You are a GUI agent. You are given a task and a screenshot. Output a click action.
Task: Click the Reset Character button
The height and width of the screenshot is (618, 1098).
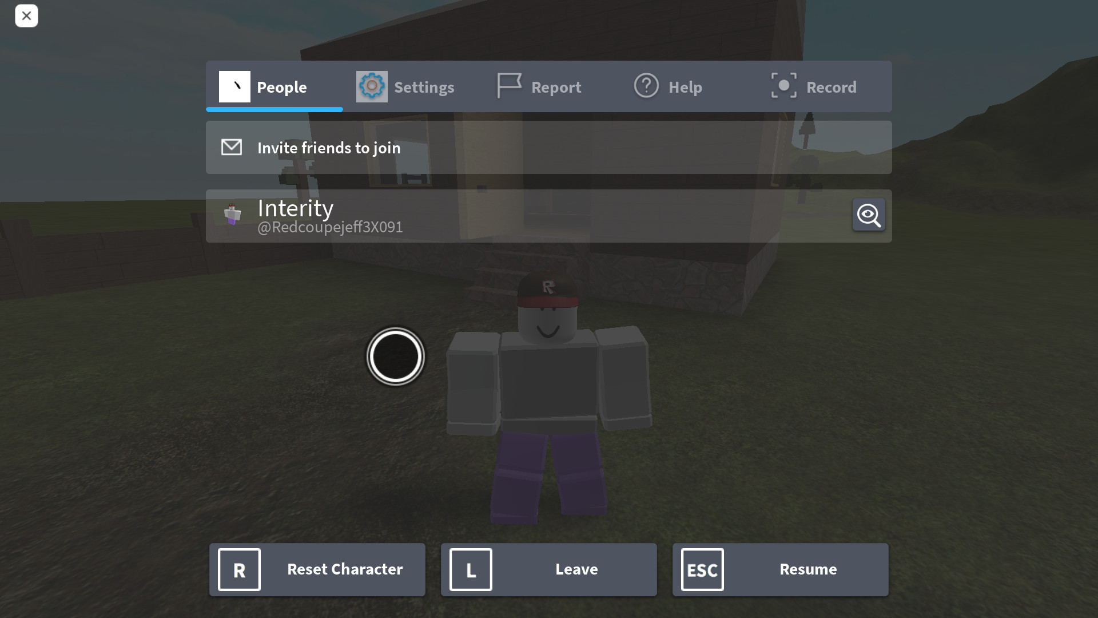point(317,569)
